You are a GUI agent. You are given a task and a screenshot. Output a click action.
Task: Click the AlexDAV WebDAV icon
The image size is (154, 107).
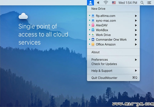click(x=93, y=25)
